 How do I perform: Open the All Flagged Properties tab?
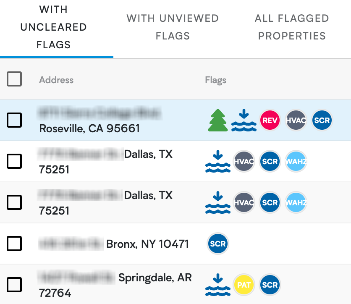pyautogui.click(x=292, y=27)
